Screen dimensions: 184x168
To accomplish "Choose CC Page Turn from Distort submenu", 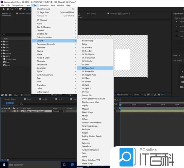I will 88,68.
